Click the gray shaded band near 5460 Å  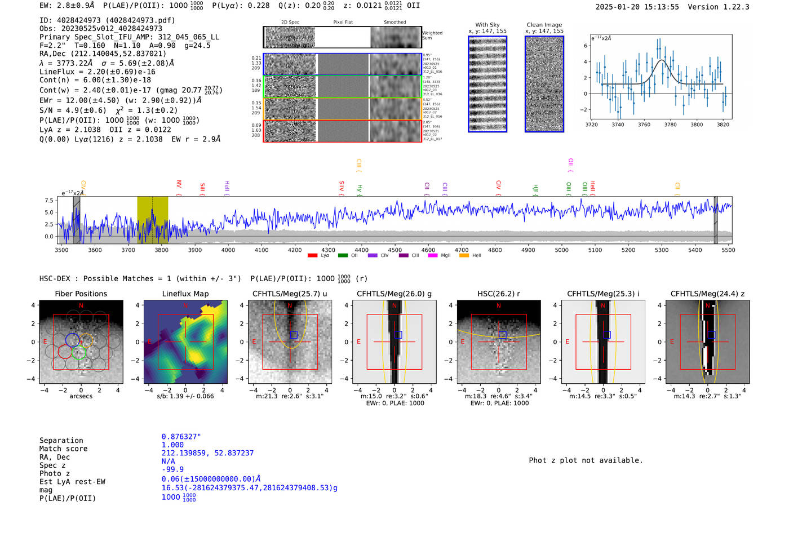pyautogui.click(x=716, y=220)
